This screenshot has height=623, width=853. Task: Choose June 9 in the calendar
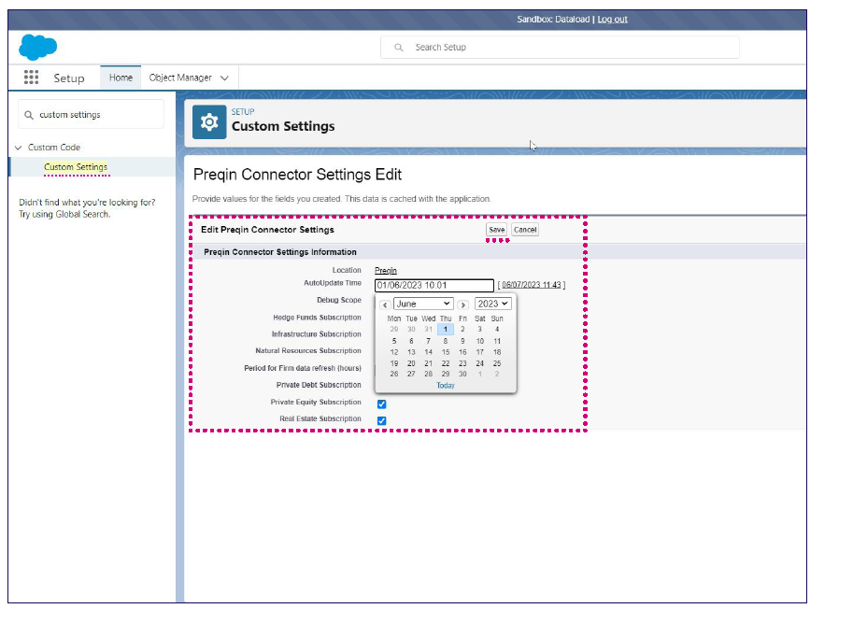pos(462,342)
